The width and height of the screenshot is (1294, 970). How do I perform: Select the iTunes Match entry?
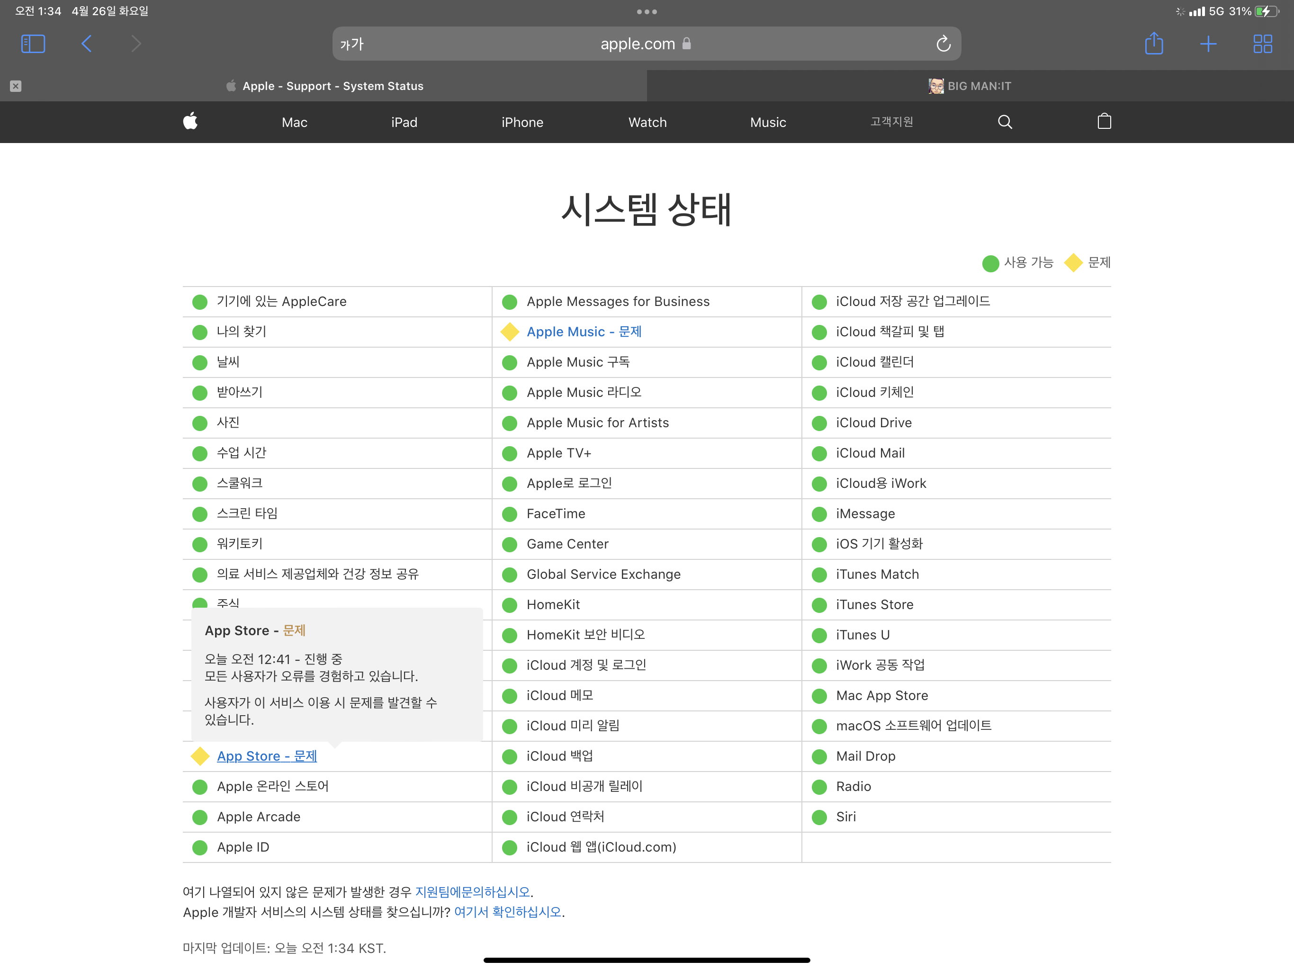[956, 574]
